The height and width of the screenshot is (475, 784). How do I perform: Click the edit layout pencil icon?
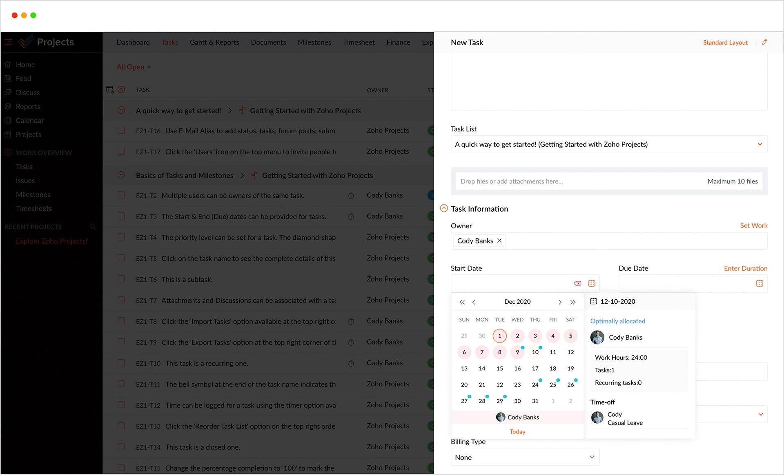[x=764, y=42]
